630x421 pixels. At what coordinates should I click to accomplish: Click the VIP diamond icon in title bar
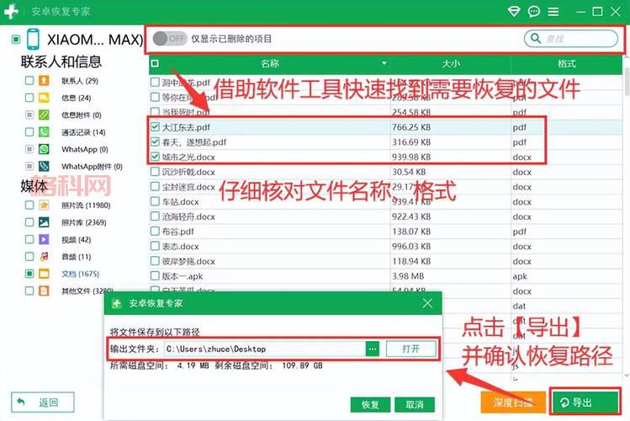514,12
